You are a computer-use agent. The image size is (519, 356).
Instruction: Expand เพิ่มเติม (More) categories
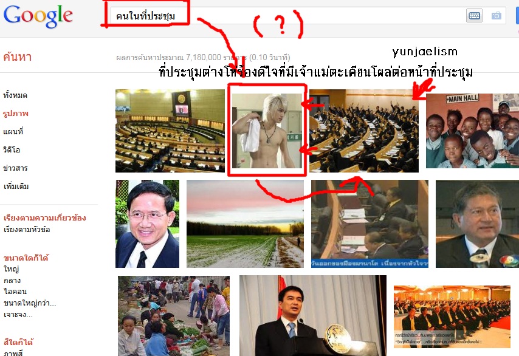16,187
